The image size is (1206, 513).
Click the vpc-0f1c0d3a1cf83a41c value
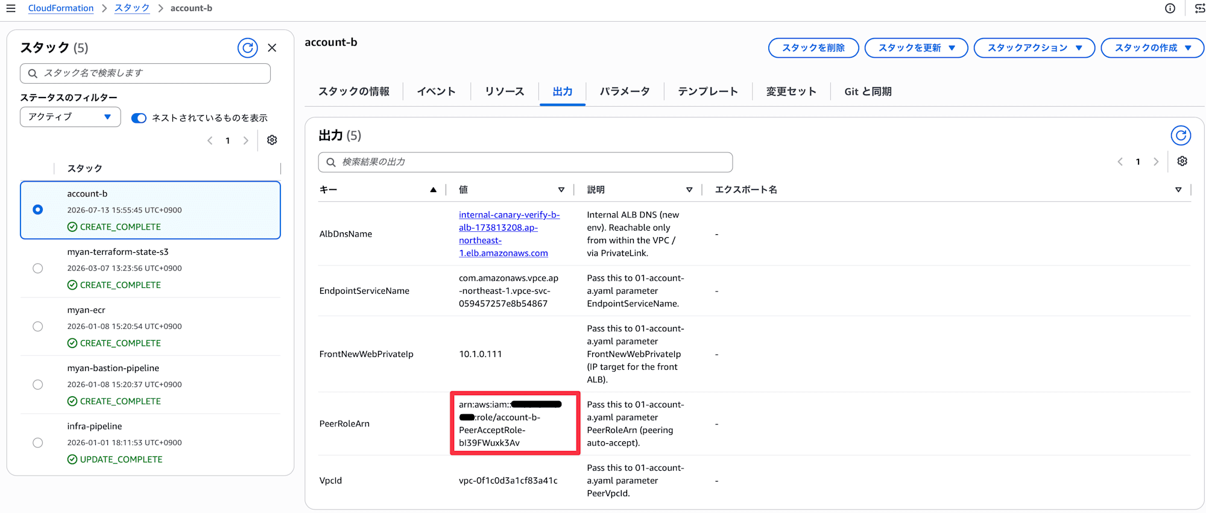point(508,480)
